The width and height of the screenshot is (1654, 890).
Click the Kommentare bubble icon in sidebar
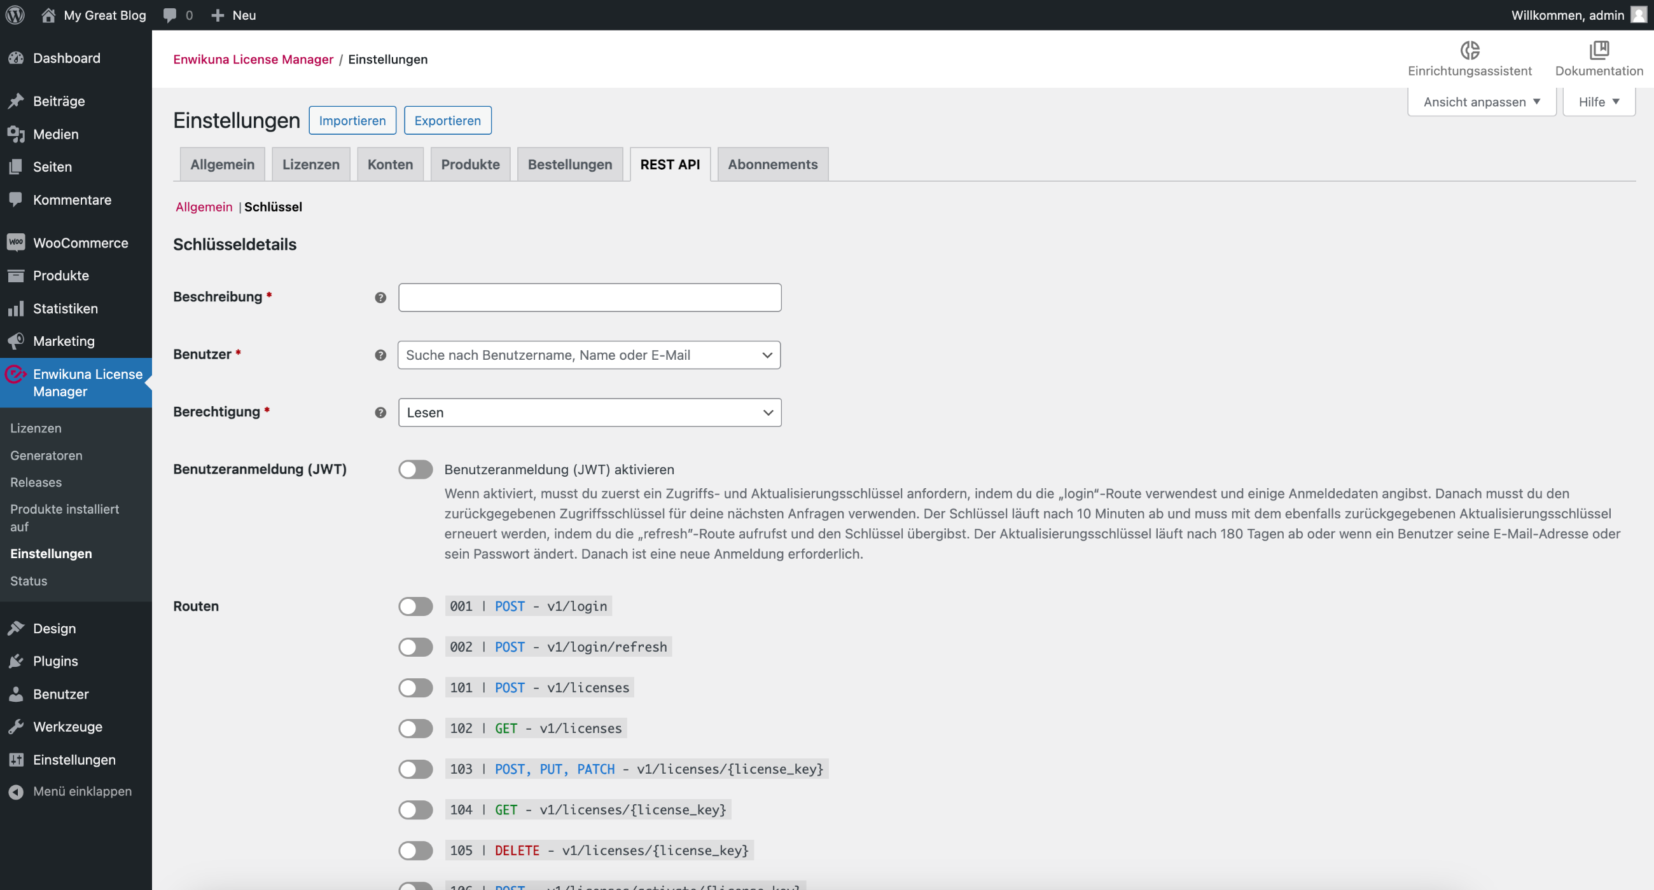tap(16, 200)
